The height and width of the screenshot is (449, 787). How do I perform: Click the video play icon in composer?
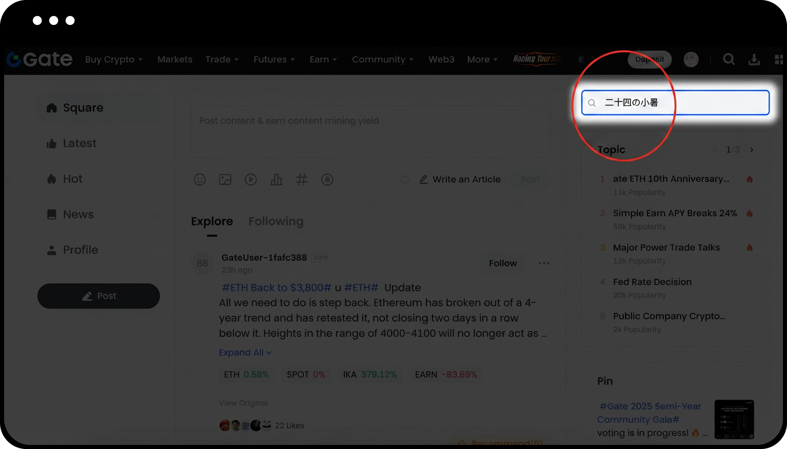pos(250,179)
